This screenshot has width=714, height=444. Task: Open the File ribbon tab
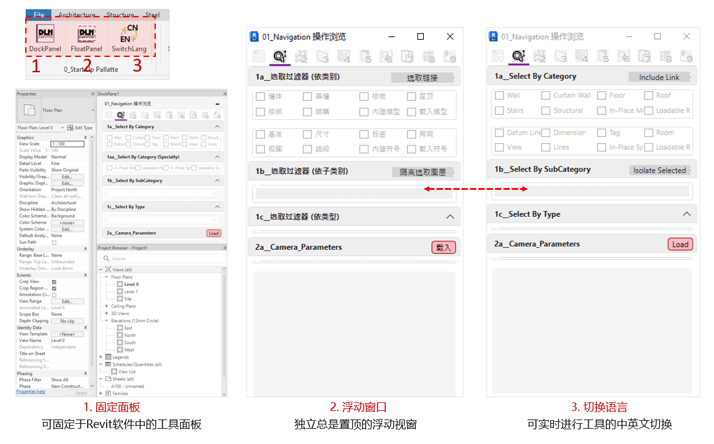39,15
